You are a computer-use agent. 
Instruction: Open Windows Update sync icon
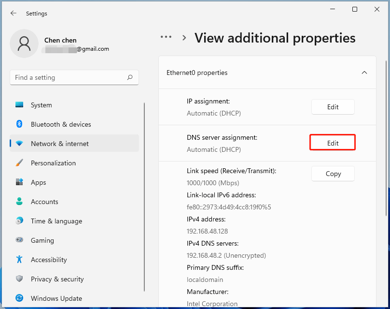[19, 298]
